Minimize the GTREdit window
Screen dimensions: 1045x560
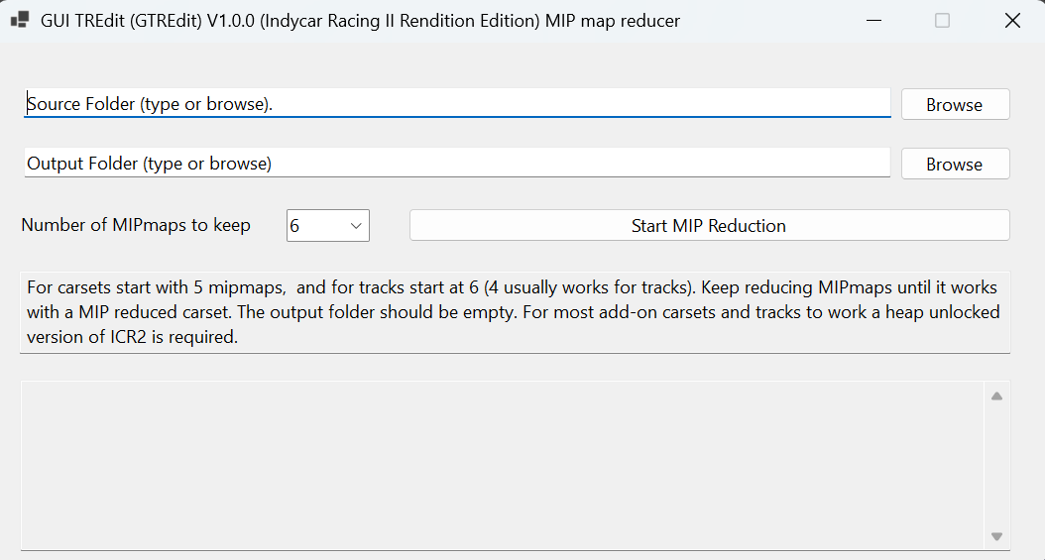coord(873,21)
